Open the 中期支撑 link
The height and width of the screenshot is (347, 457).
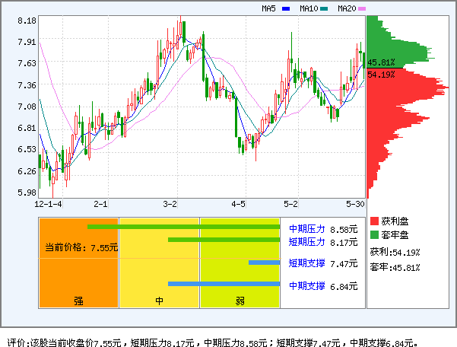(x=306, y=286)
